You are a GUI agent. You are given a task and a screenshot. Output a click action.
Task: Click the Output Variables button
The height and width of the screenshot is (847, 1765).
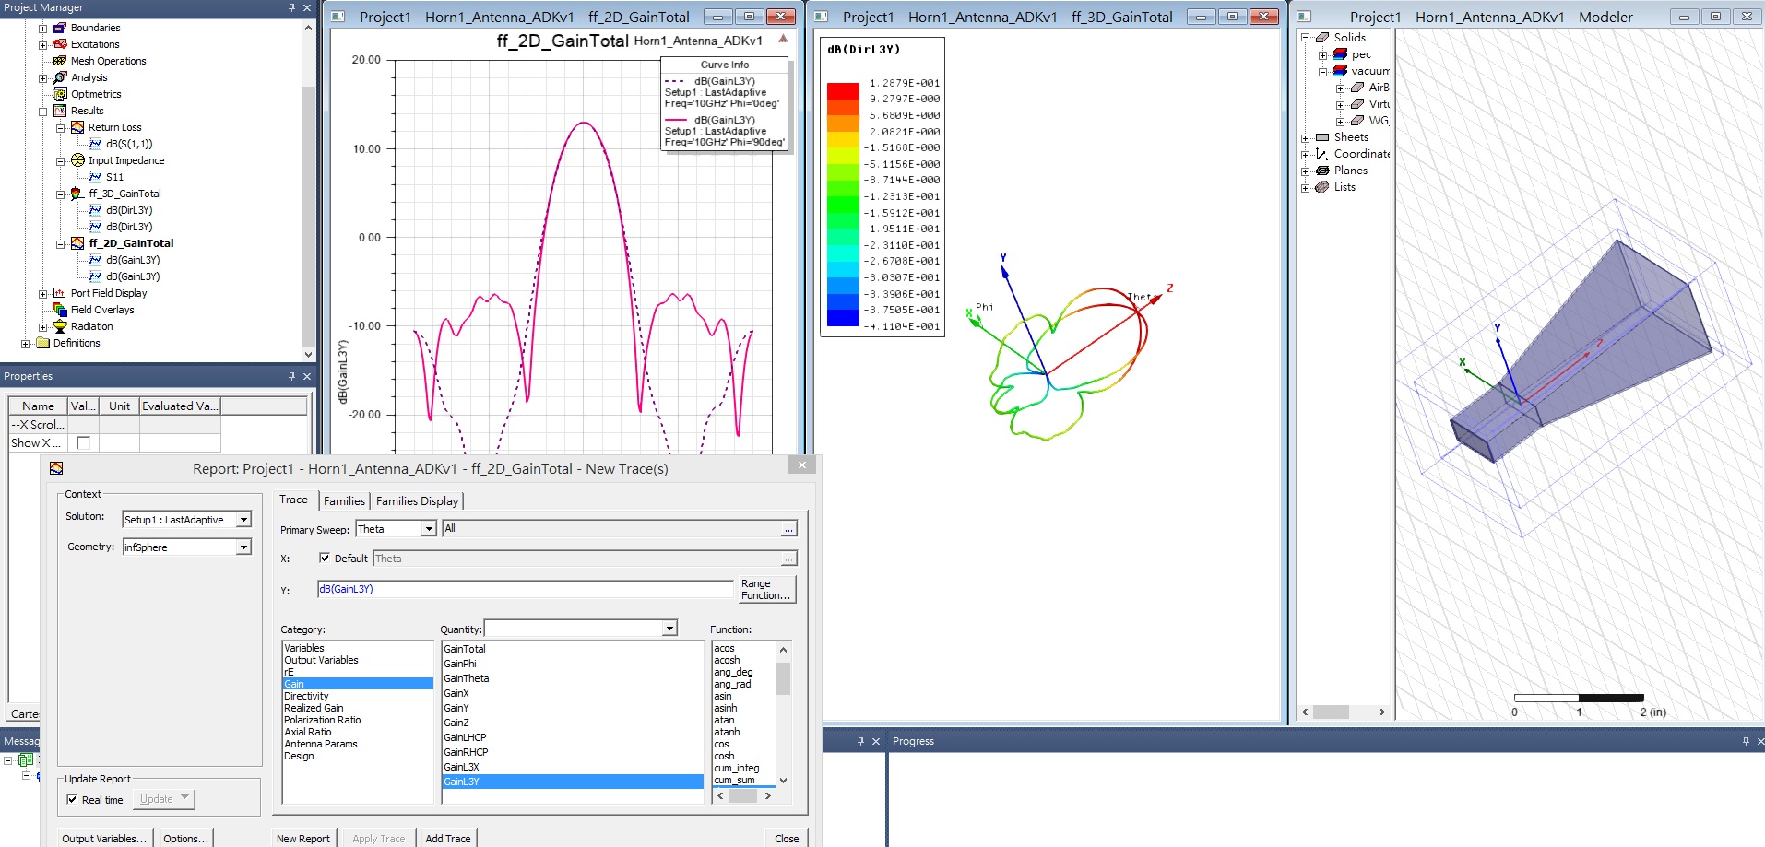(x=104, y=839)
